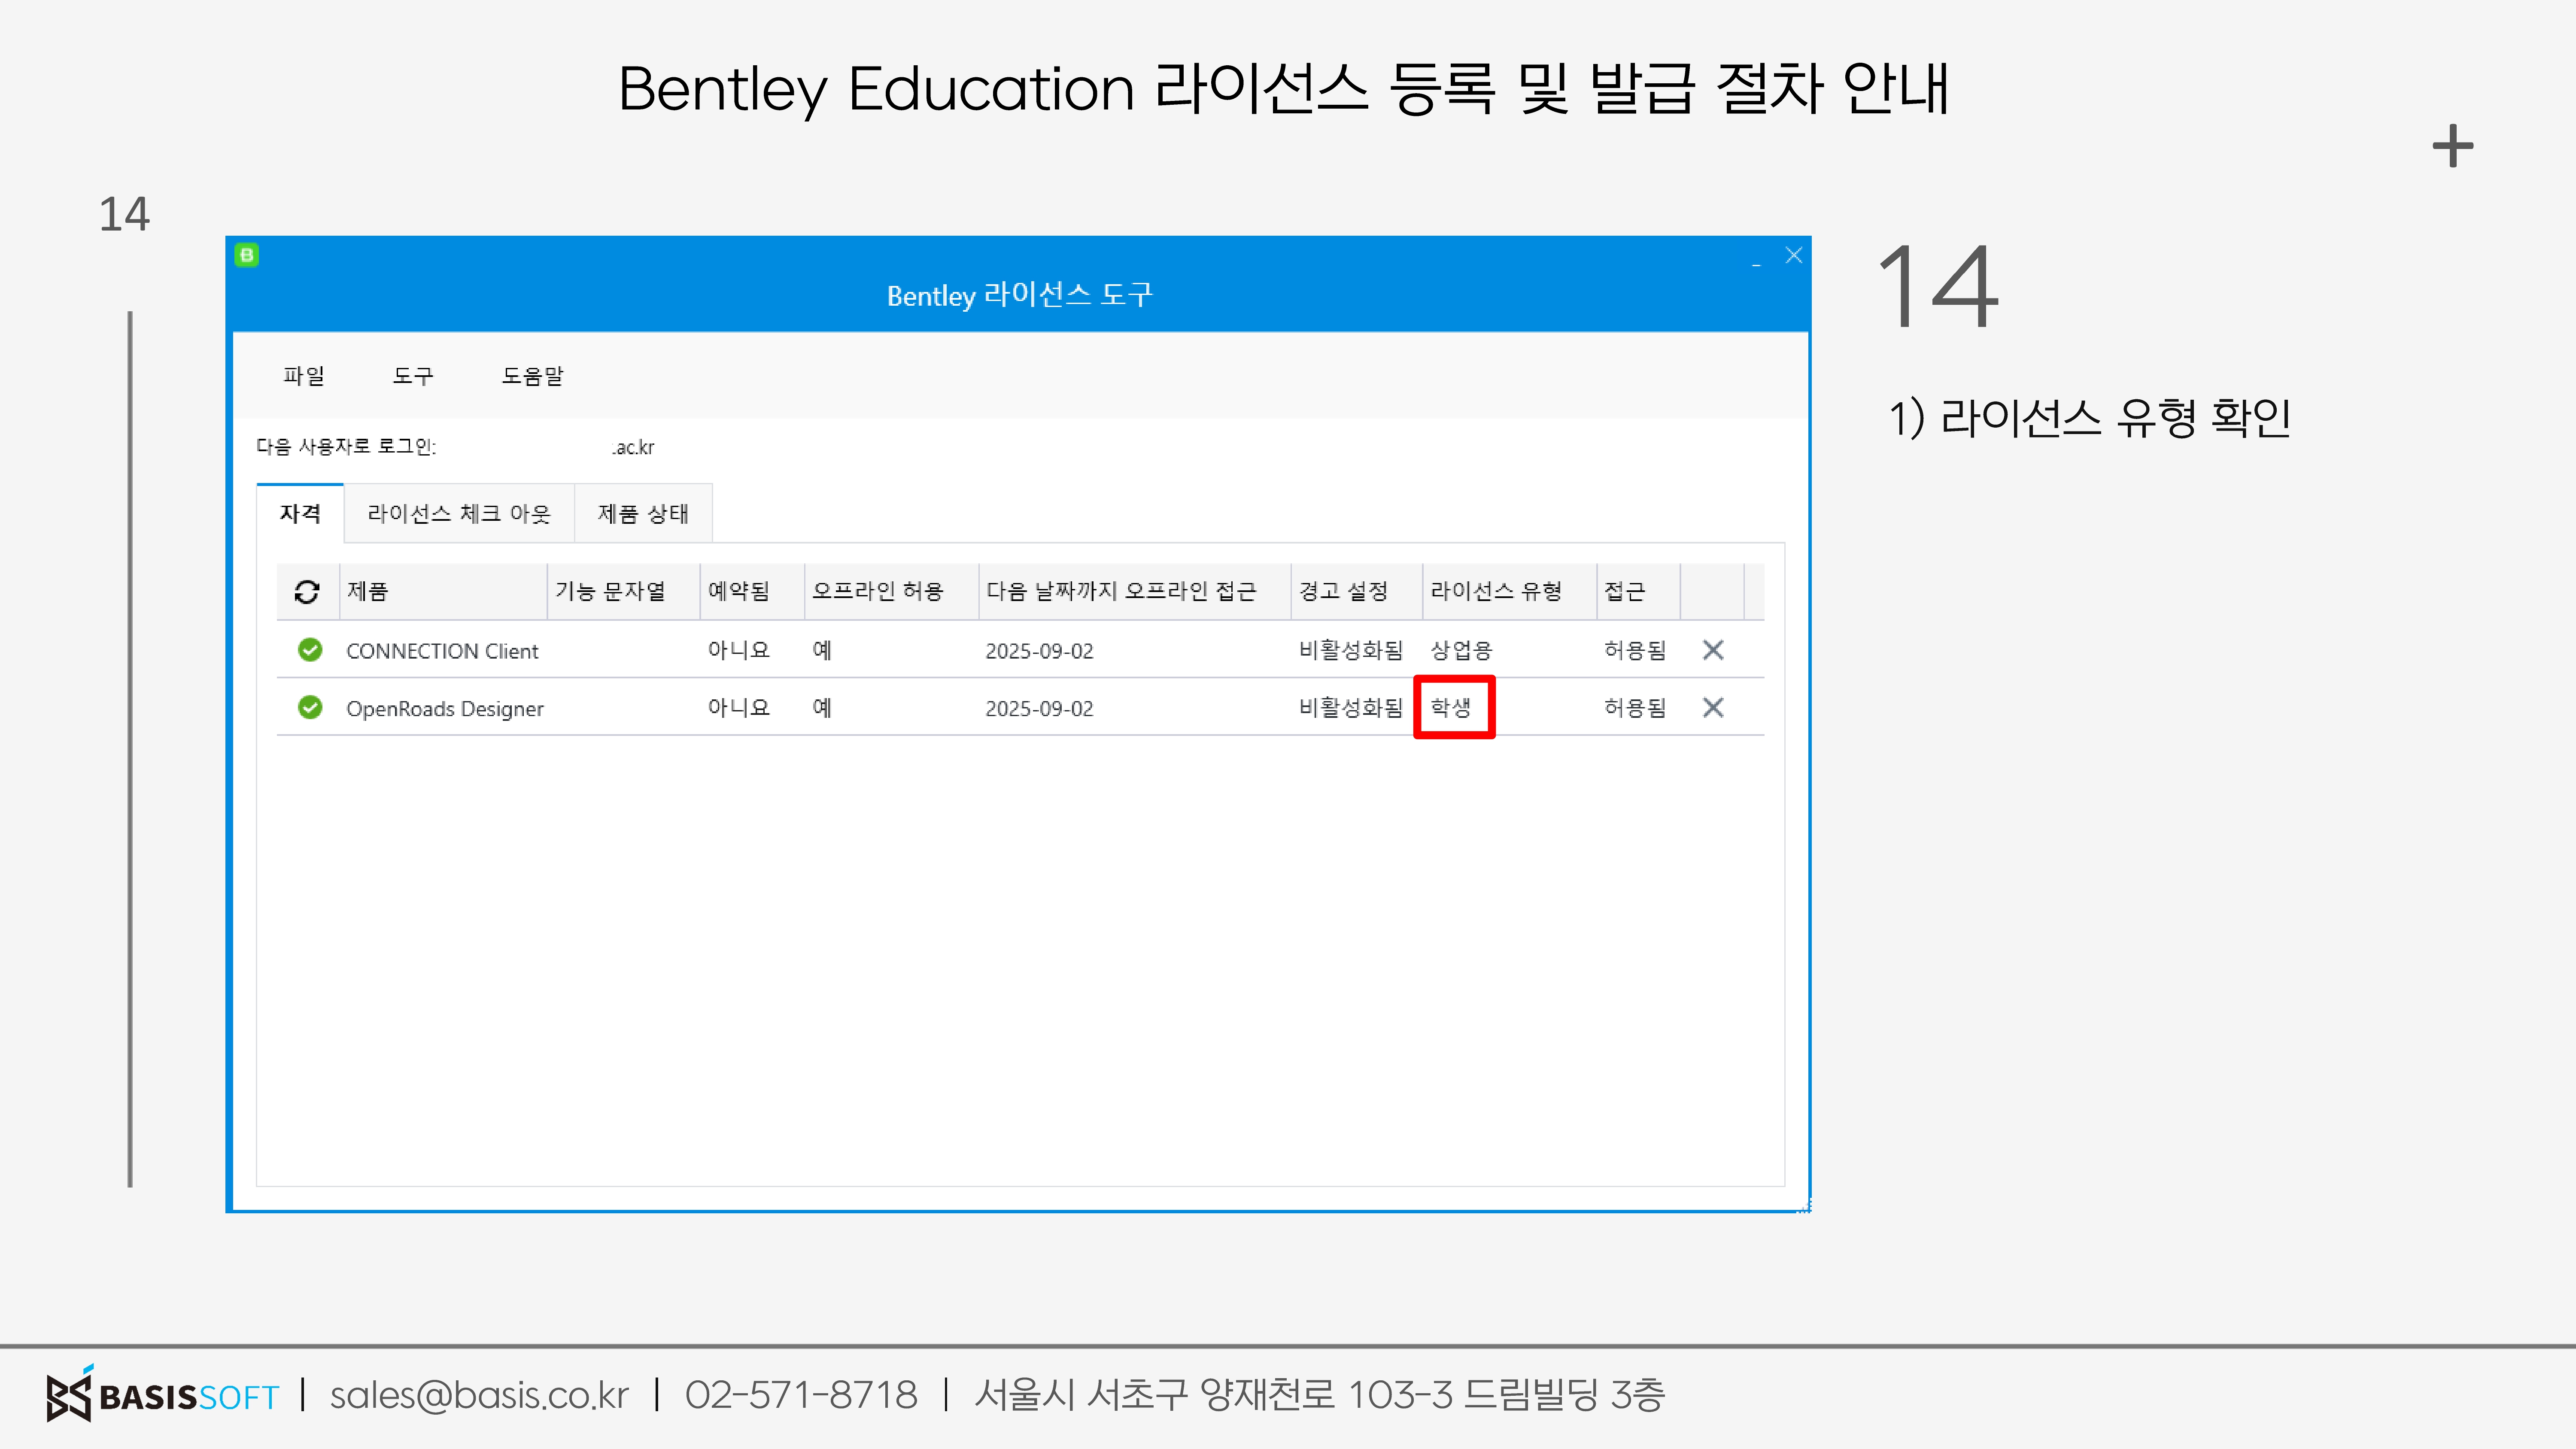The width and height of the screenshot is (2576, 1449).
Task: Click 아니요 in CONNECTION Client row
Action: (x=739, y=650)
